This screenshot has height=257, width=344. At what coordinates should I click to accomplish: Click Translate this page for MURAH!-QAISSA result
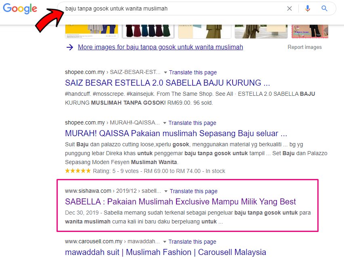192,123
